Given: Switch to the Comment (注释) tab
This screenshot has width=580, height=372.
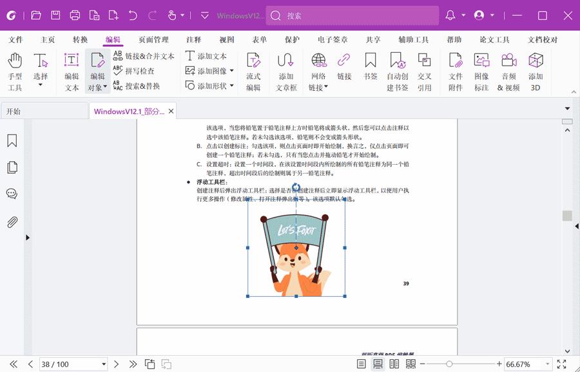Looking at the screenshot, I should (x=193, y=39).
